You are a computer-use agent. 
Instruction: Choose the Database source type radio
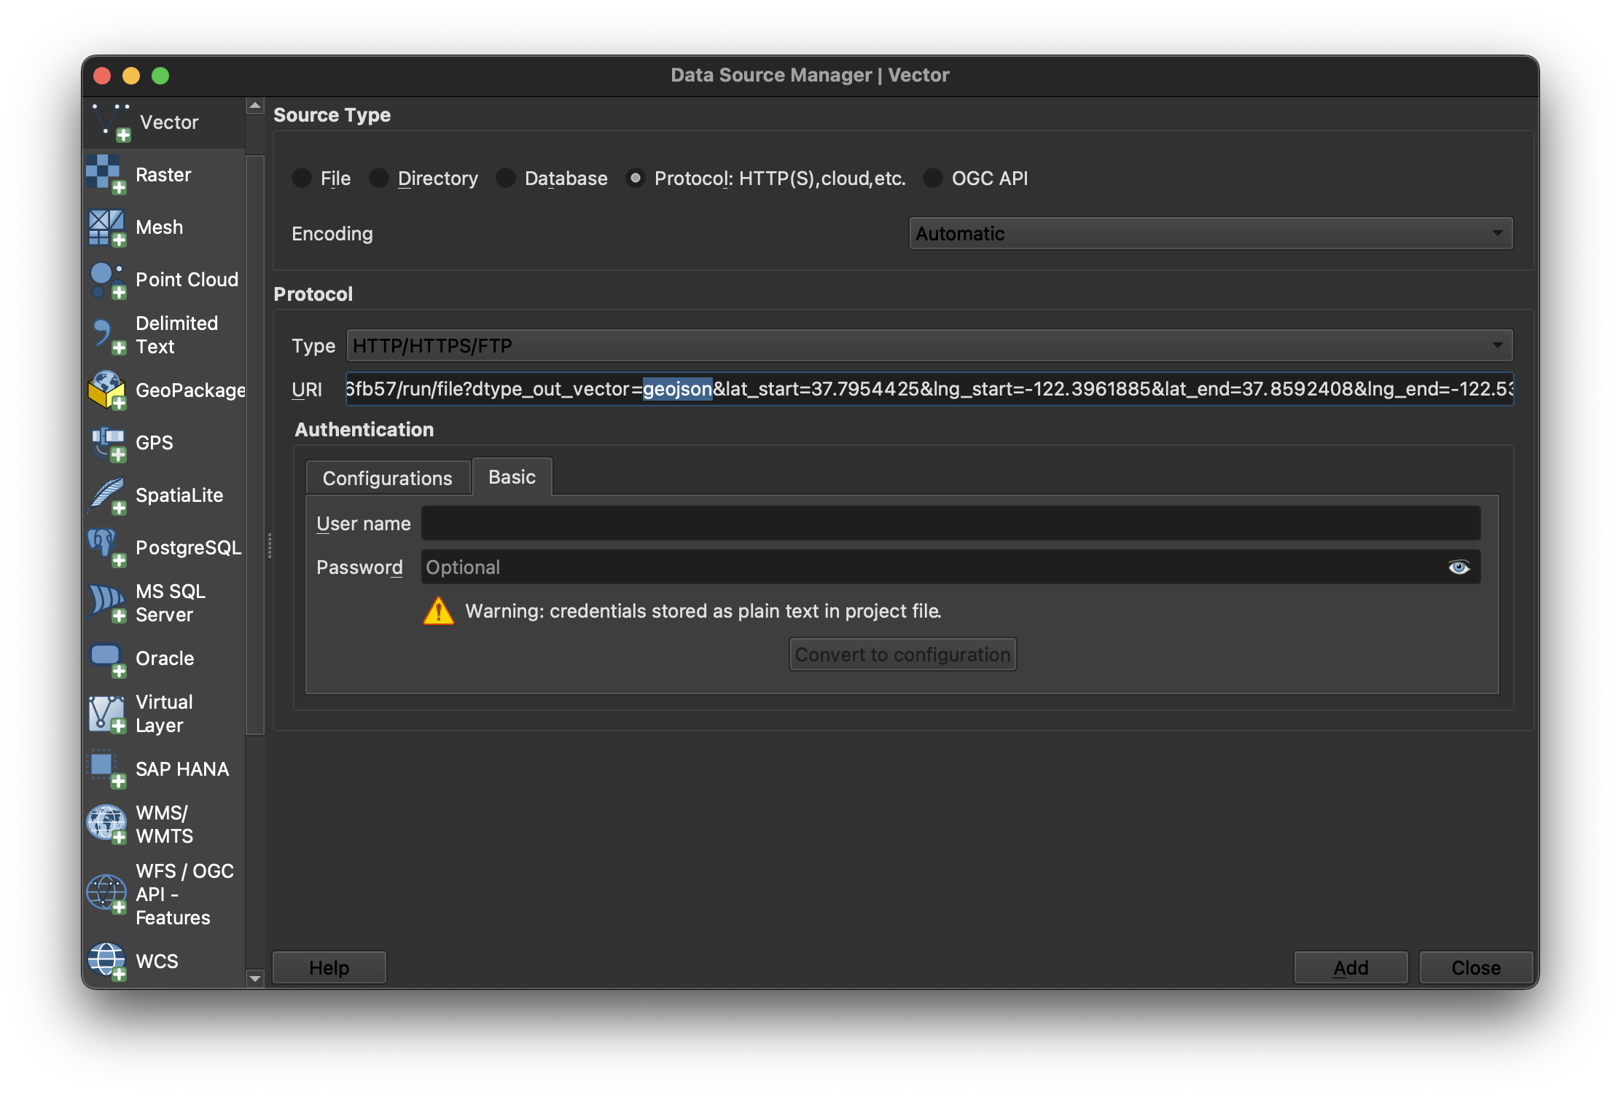tap(506, 178)
